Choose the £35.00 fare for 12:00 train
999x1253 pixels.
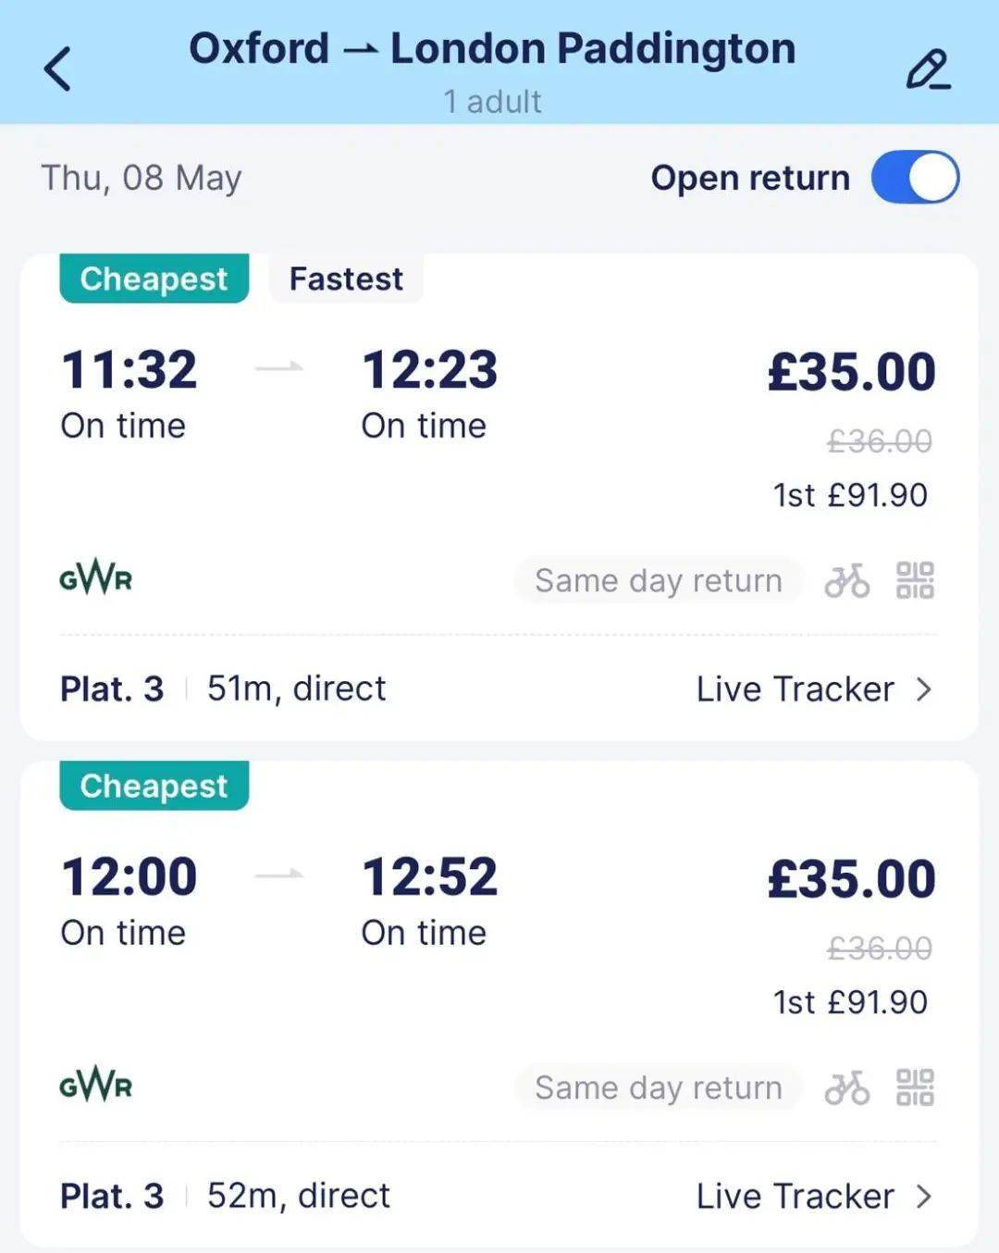point(852,879)
